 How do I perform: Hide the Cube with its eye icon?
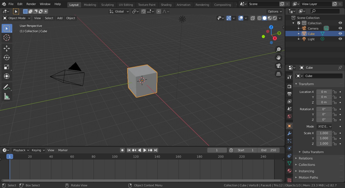coord(340,34)
